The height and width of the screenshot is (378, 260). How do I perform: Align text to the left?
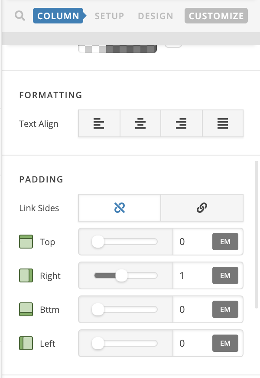pos(99,124)
